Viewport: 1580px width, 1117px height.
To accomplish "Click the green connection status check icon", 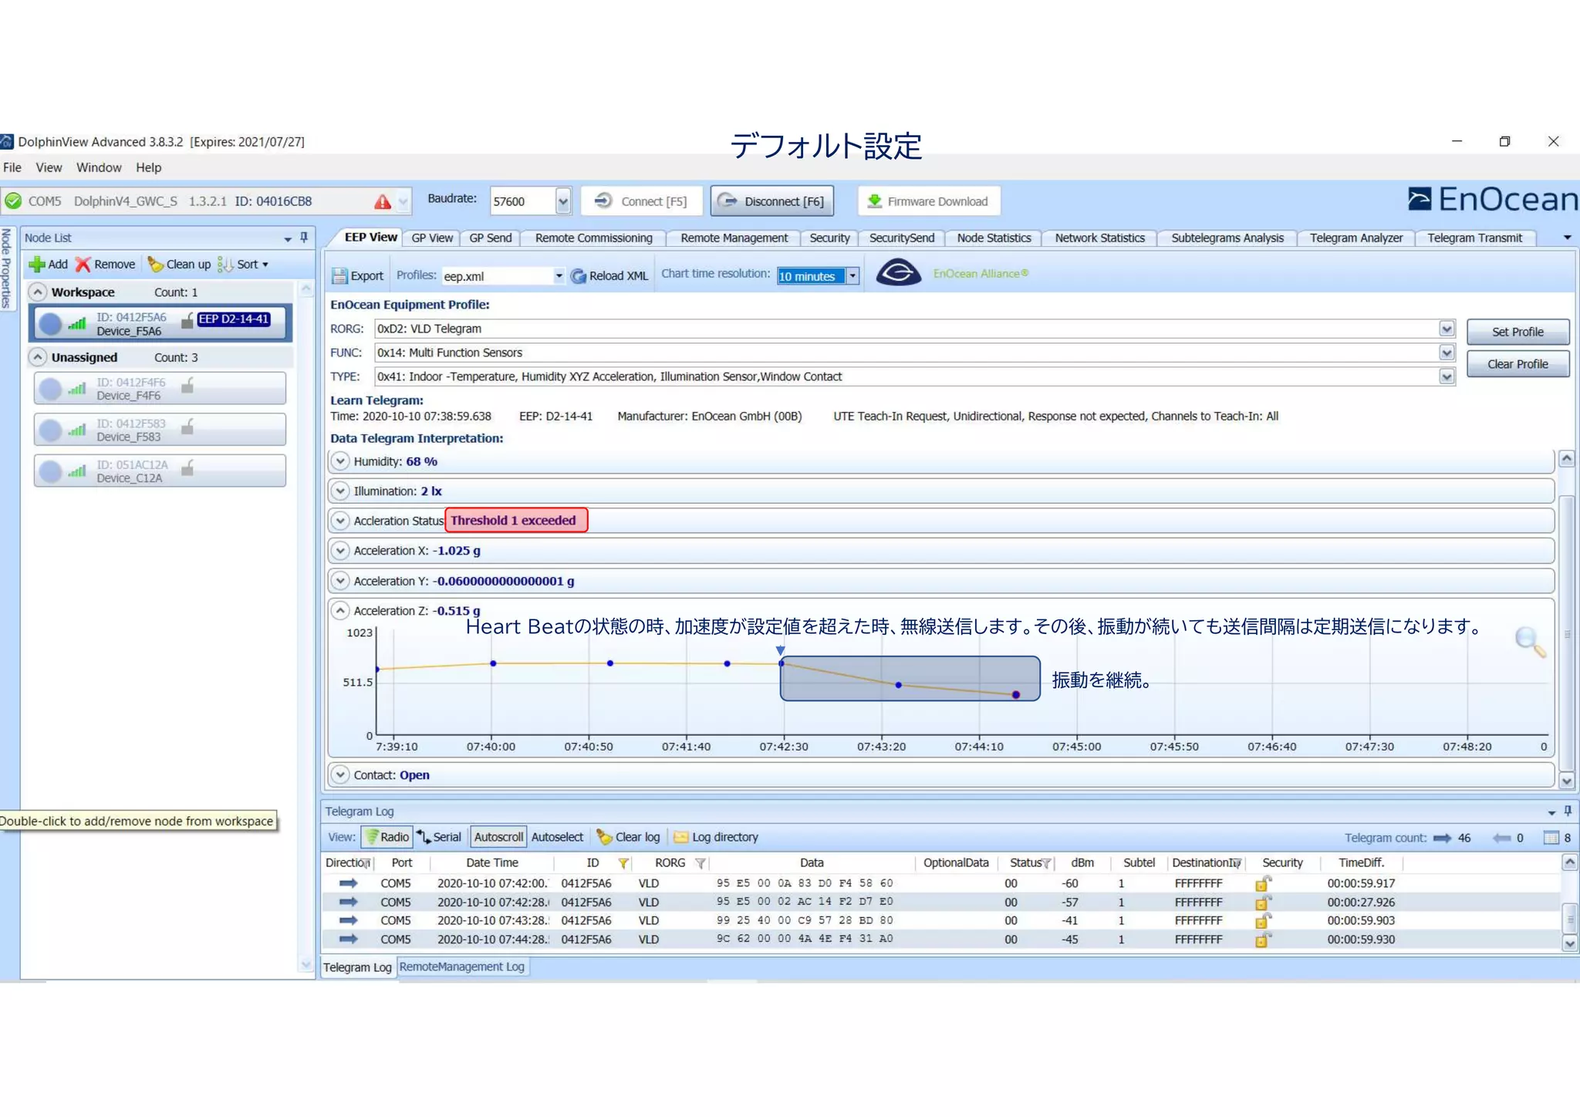I will click(13, 201).
